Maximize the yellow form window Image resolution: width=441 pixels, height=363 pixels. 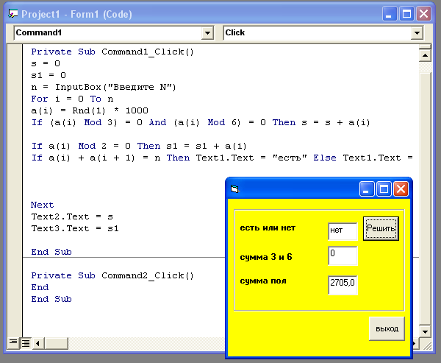click(384, 188)
